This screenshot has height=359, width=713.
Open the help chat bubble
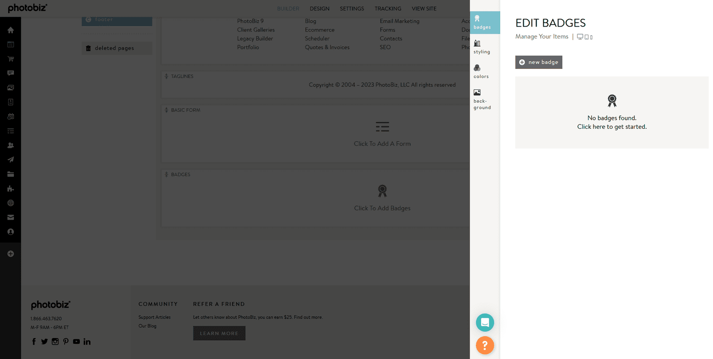click(485, 322)
